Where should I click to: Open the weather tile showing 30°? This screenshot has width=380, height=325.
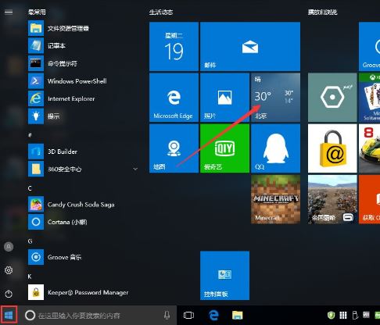[275, 98]
